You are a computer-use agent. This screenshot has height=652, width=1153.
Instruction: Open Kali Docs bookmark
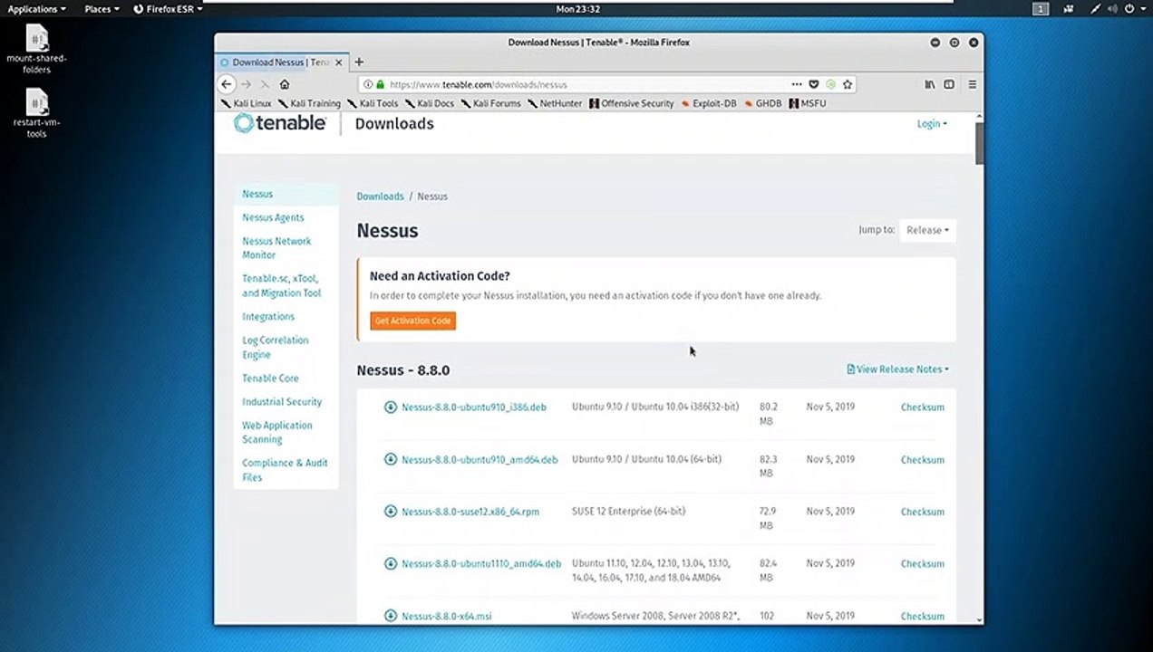click(430, 103)
